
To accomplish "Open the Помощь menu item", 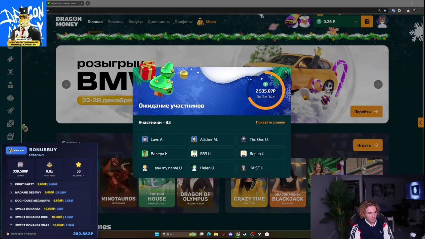I will point(116,22).
